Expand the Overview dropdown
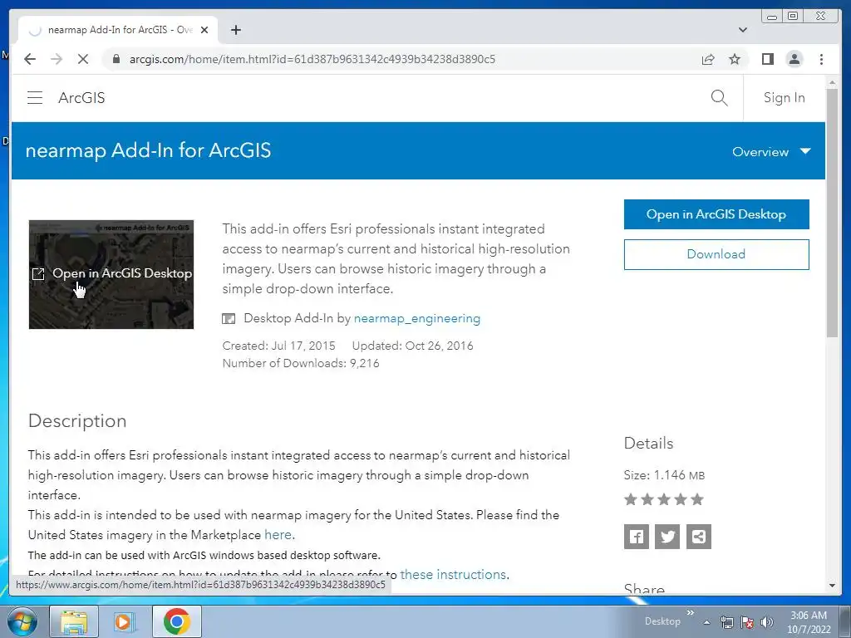 point(771,152)
